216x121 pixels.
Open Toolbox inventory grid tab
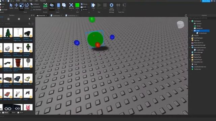[x=8, y=19]
